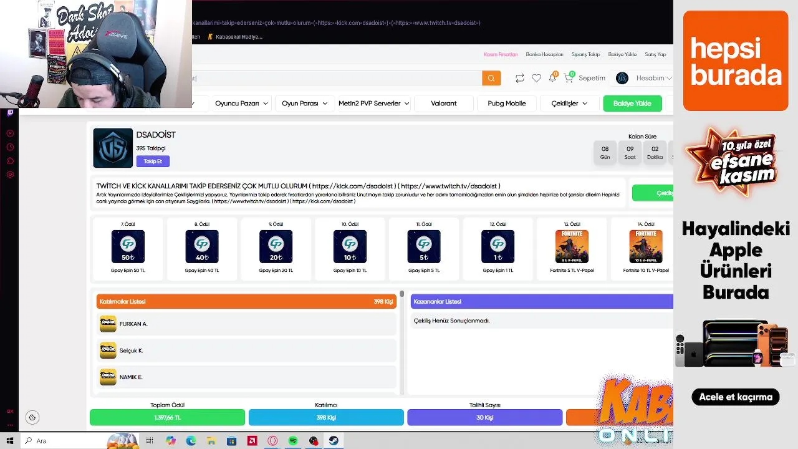Click the FURKAN A. participant row
The height and width of the screenshot is (449, 798).
click(x=246, y=324)
